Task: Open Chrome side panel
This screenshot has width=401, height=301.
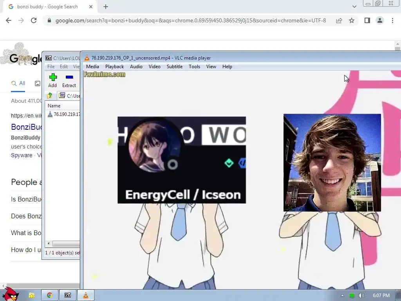Action: 367,20
